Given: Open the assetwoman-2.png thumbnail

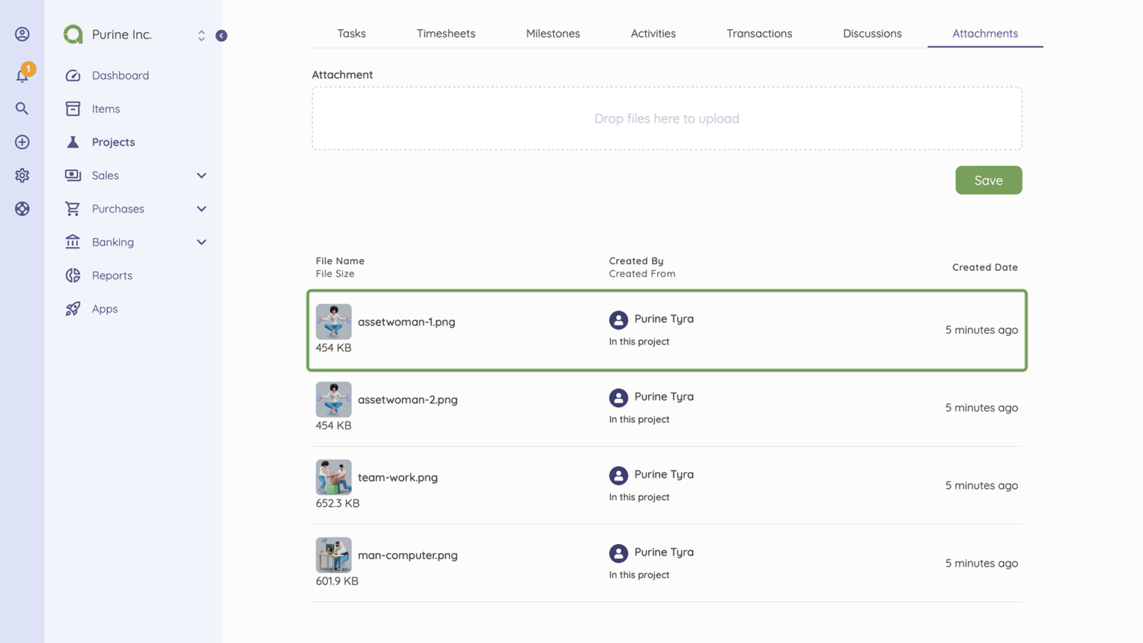Looking at the screenshot, I should coord(333,400).
